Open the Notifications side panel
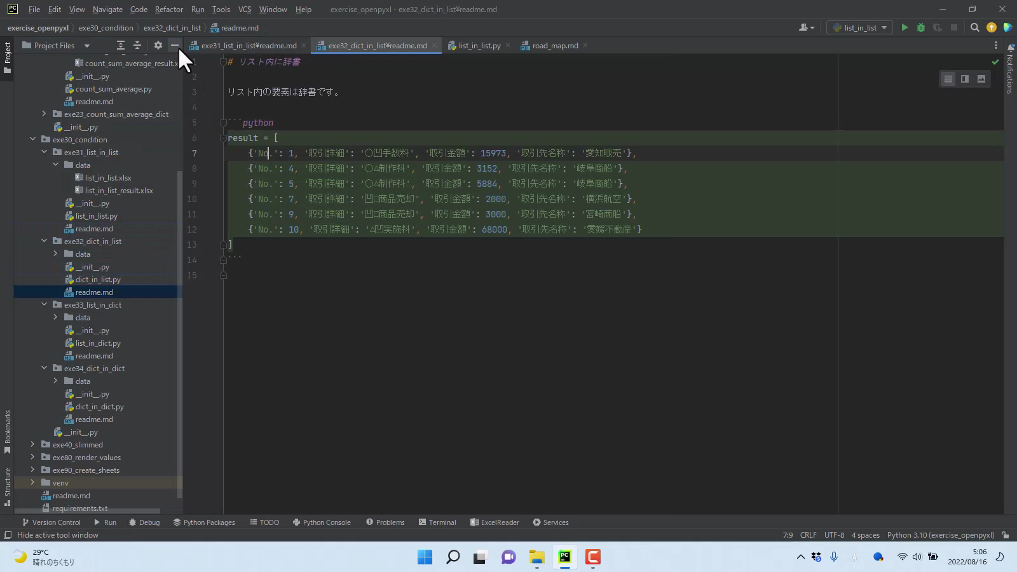This screenshot has width=1017, height=572. click(x=1010, y=70)
